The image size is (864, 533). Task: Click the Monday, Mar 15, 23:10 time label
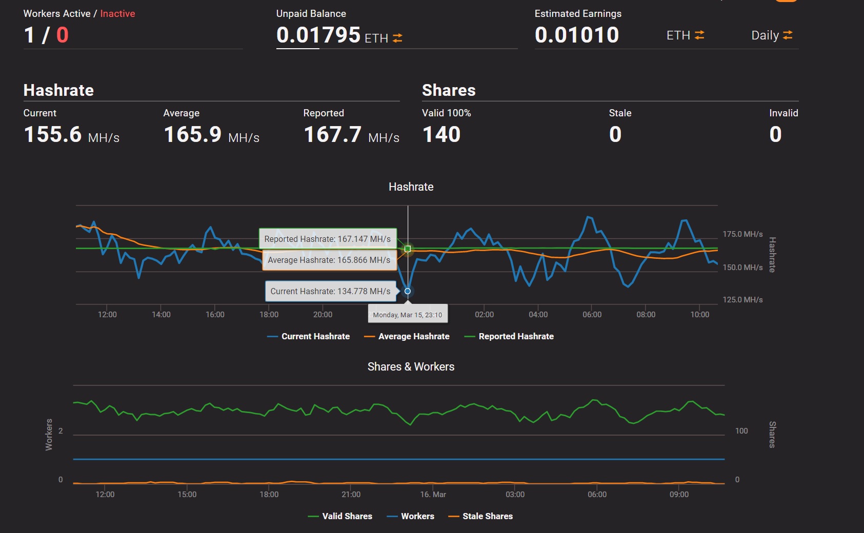408,315
